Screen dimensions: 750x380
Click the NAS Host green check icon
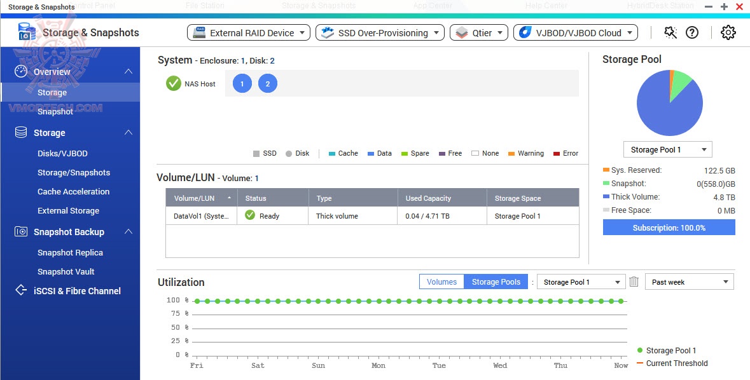(173, 84)
